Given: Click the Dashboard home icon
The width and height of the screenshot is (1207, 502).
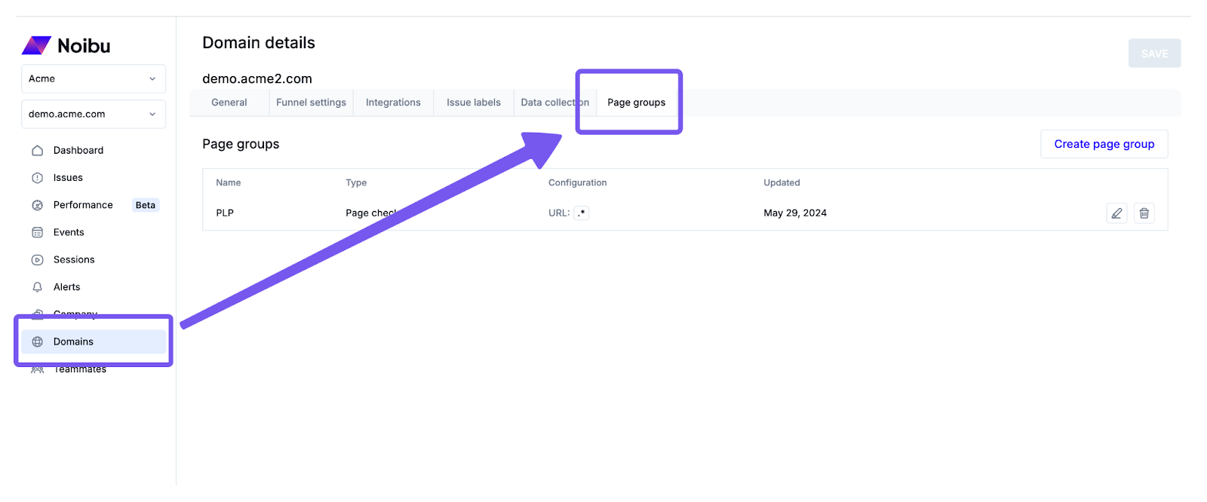Looking at the screenshot, I should 38,151.
